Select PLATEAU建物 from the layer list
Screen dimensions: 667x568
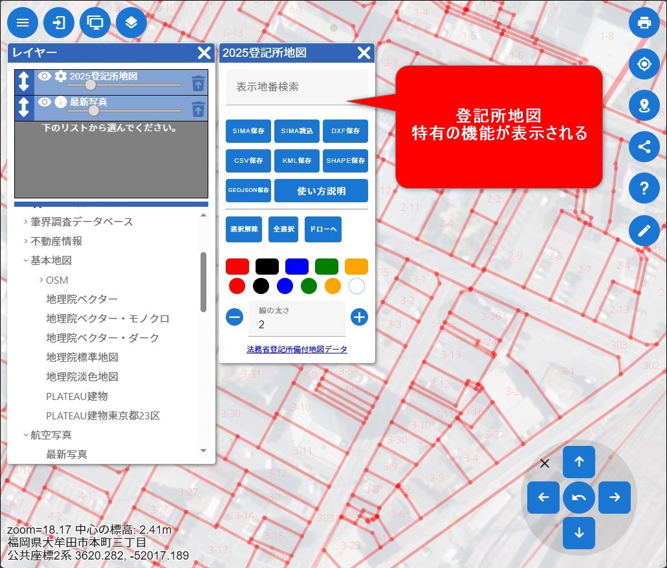click(x=77, y=396)
